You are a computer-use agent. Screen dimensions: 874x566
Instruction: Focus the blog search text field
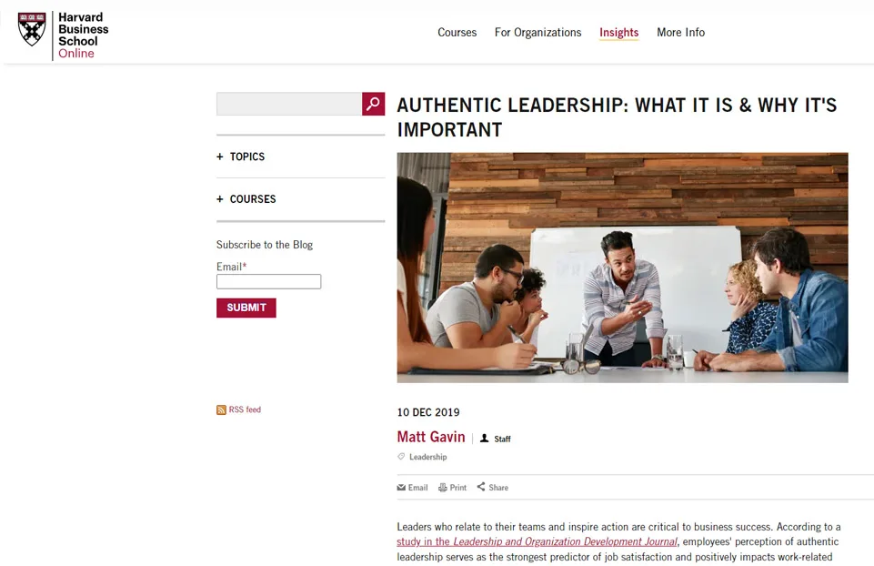pyautogui.click(x=289, y=104)
